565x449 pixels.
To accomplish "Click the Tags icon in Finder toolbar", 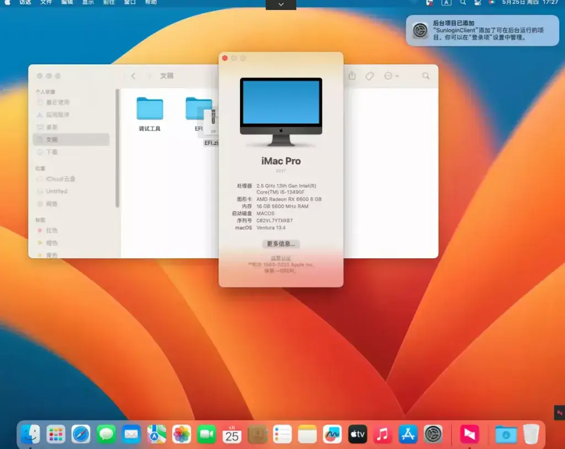I will 370,76.
